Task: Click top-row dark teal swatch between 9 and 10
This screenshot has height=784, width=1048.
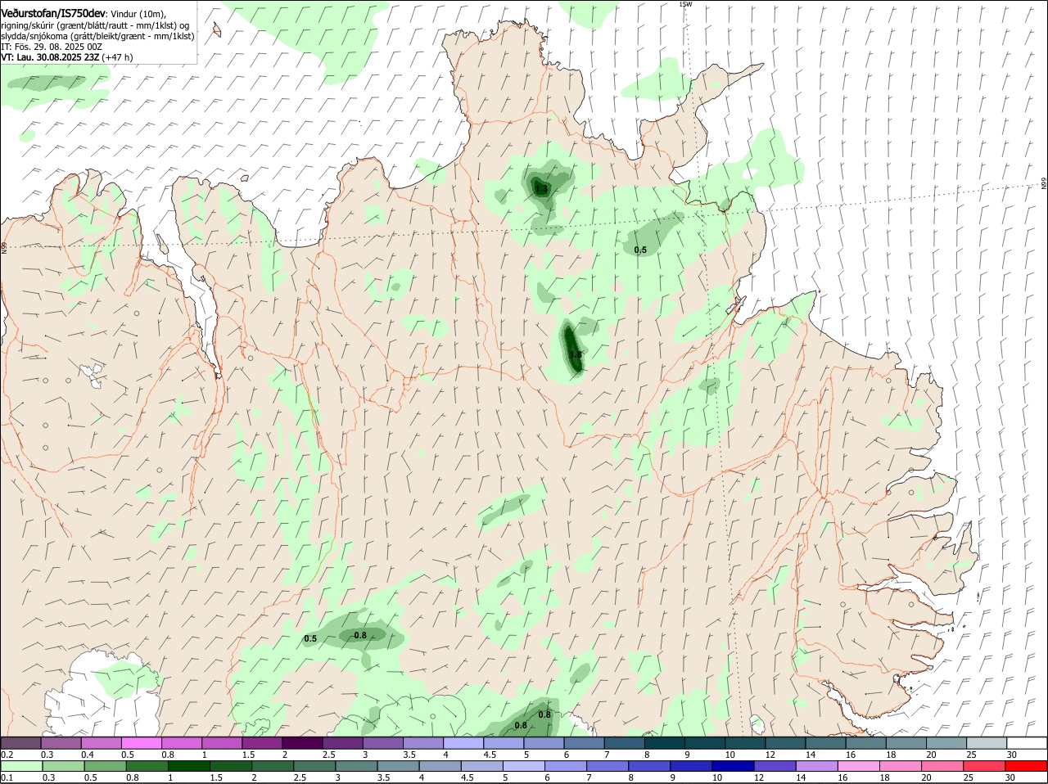Action: coord(705,742)
